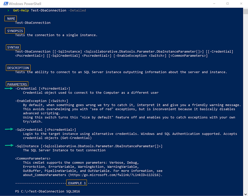This screenshot has height=196, width=248.
Task: Click the PowerShell icon in the title bar
Action: [6, 3]
